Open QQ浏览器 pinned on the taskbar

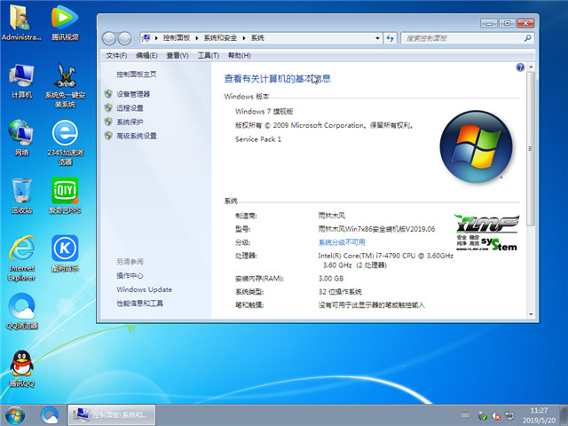pyautogui.click(x=50, y=414)
